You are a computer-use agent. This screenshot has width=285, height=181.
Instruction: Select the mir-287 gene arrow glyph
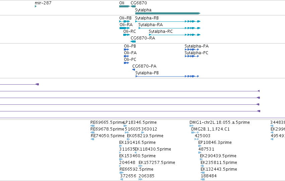click(35, 6)
